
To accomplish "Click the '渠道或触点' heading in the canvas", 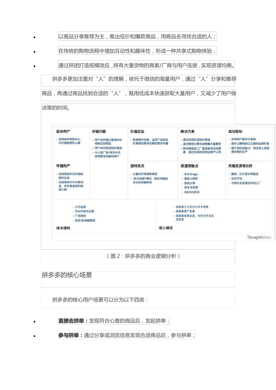I will coord(189,166).
